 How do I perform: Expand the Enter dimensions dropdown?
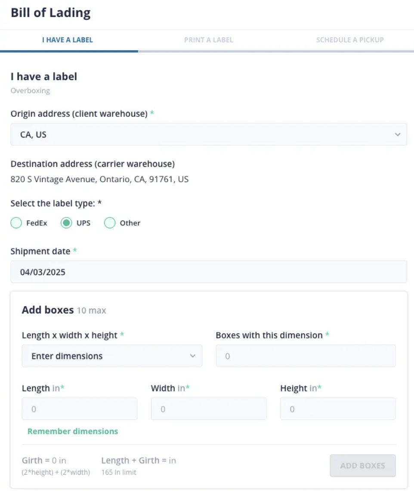(112, 356)
